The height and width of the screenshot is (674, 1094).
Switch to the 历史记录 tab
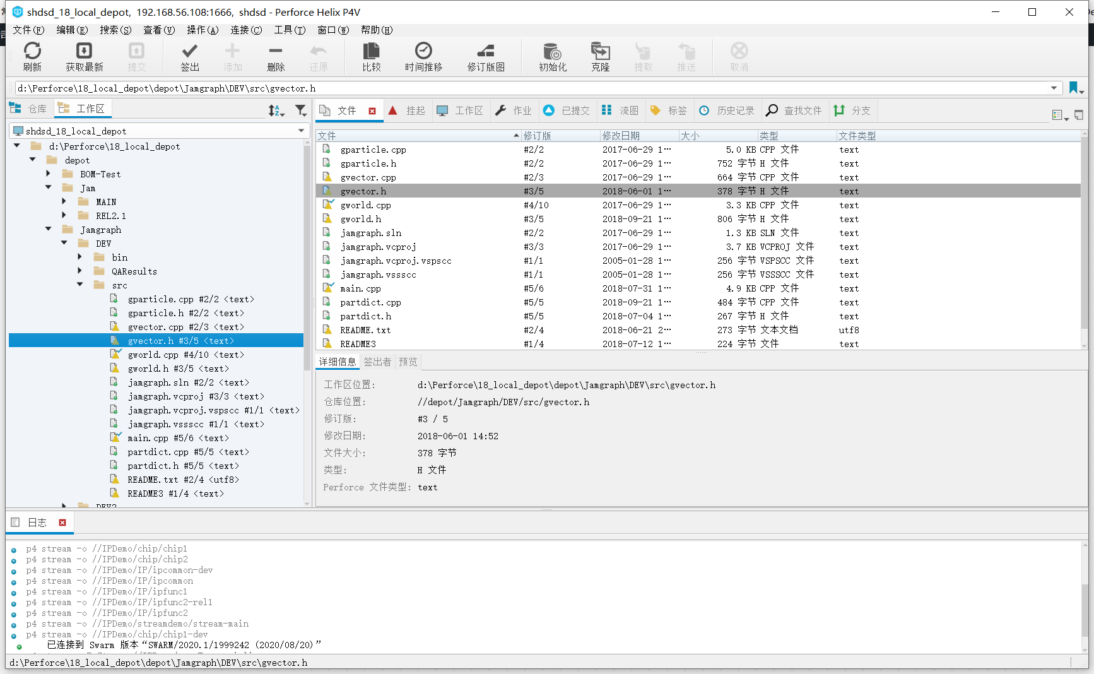pos(734,110)
